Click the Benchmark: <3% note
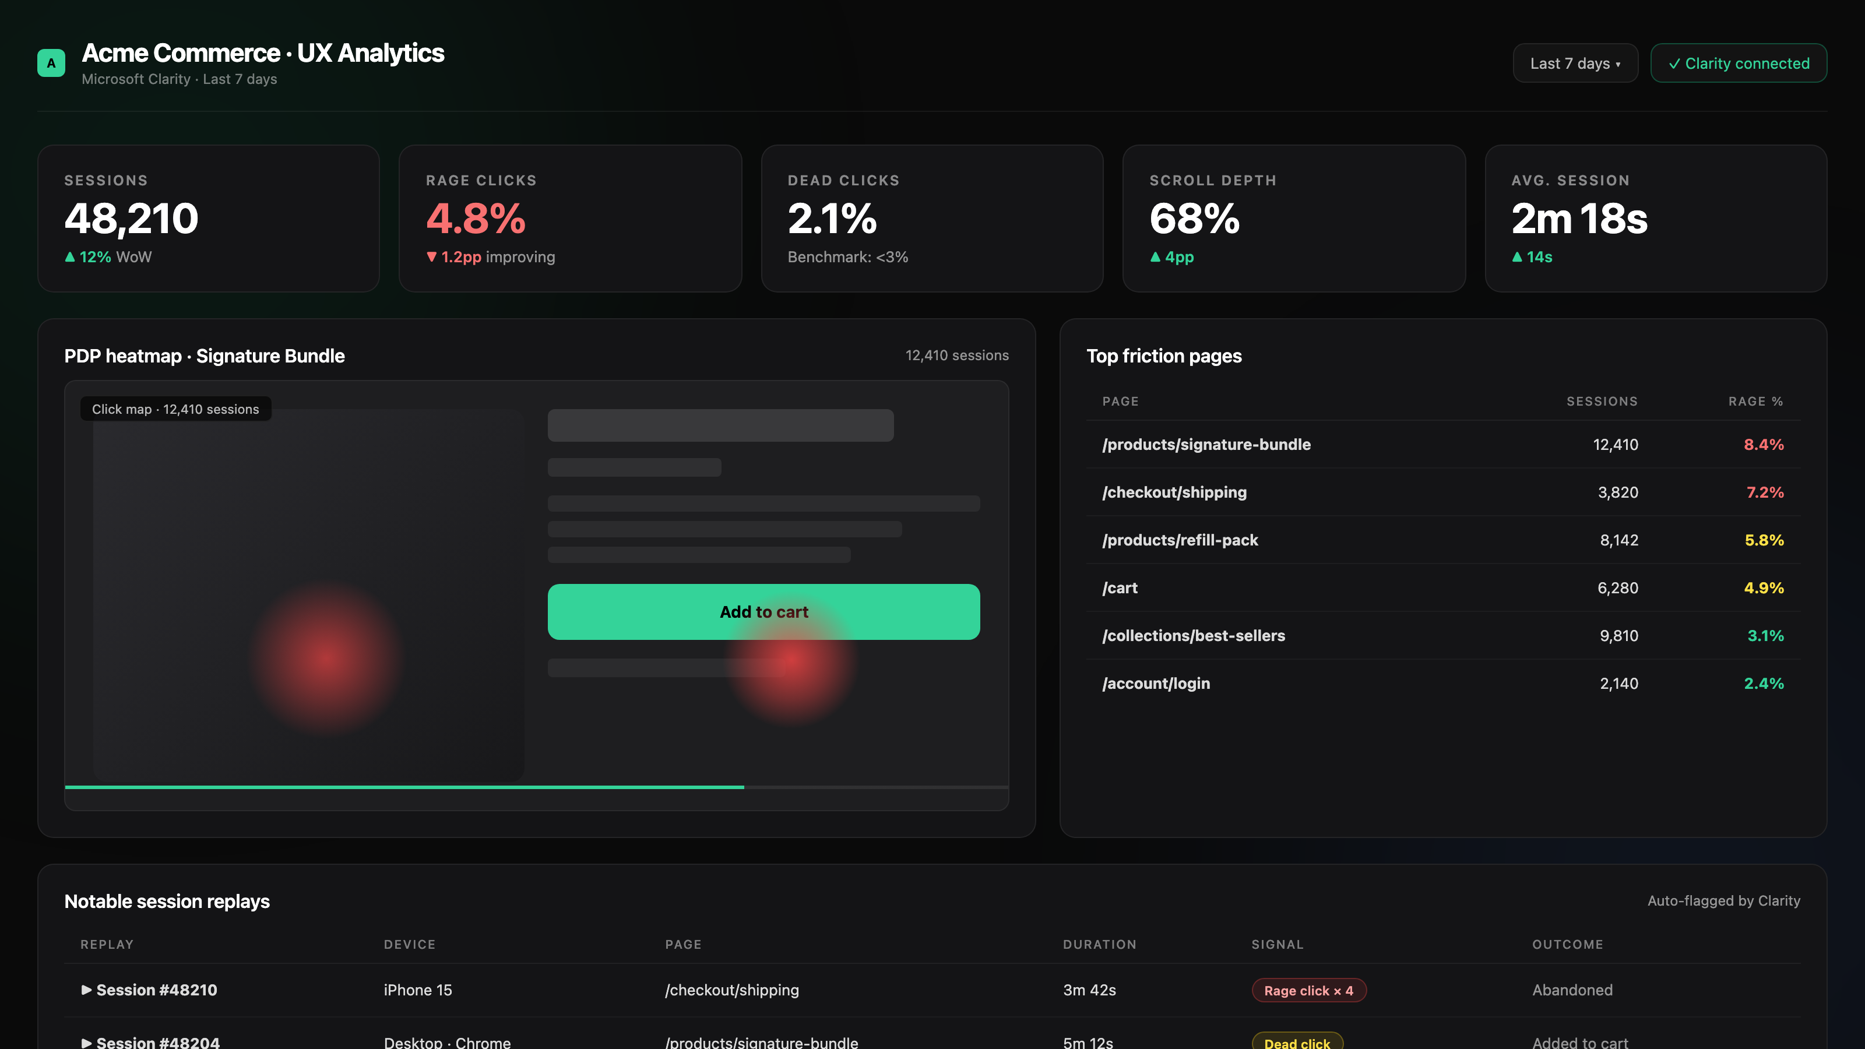This screenshot has width=1865, height=1049. (848, 257)
